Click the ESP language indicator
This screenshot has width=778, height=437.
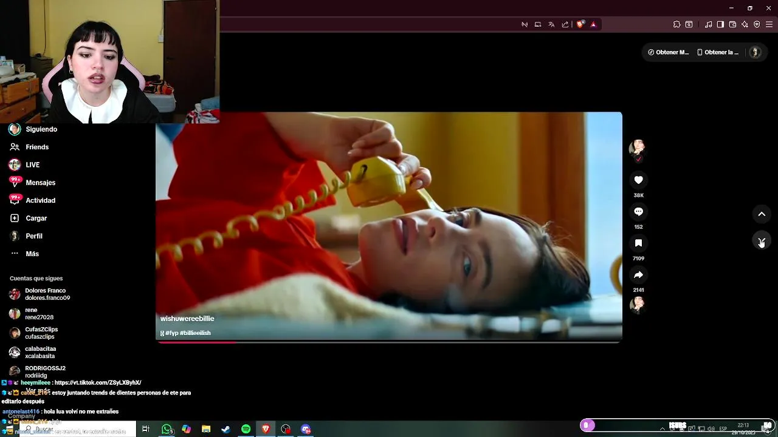[723, 429]
